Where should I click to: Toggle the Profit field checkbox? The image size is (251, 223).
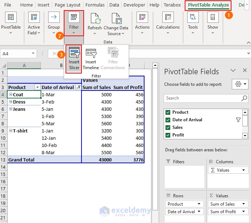point(168,135)
